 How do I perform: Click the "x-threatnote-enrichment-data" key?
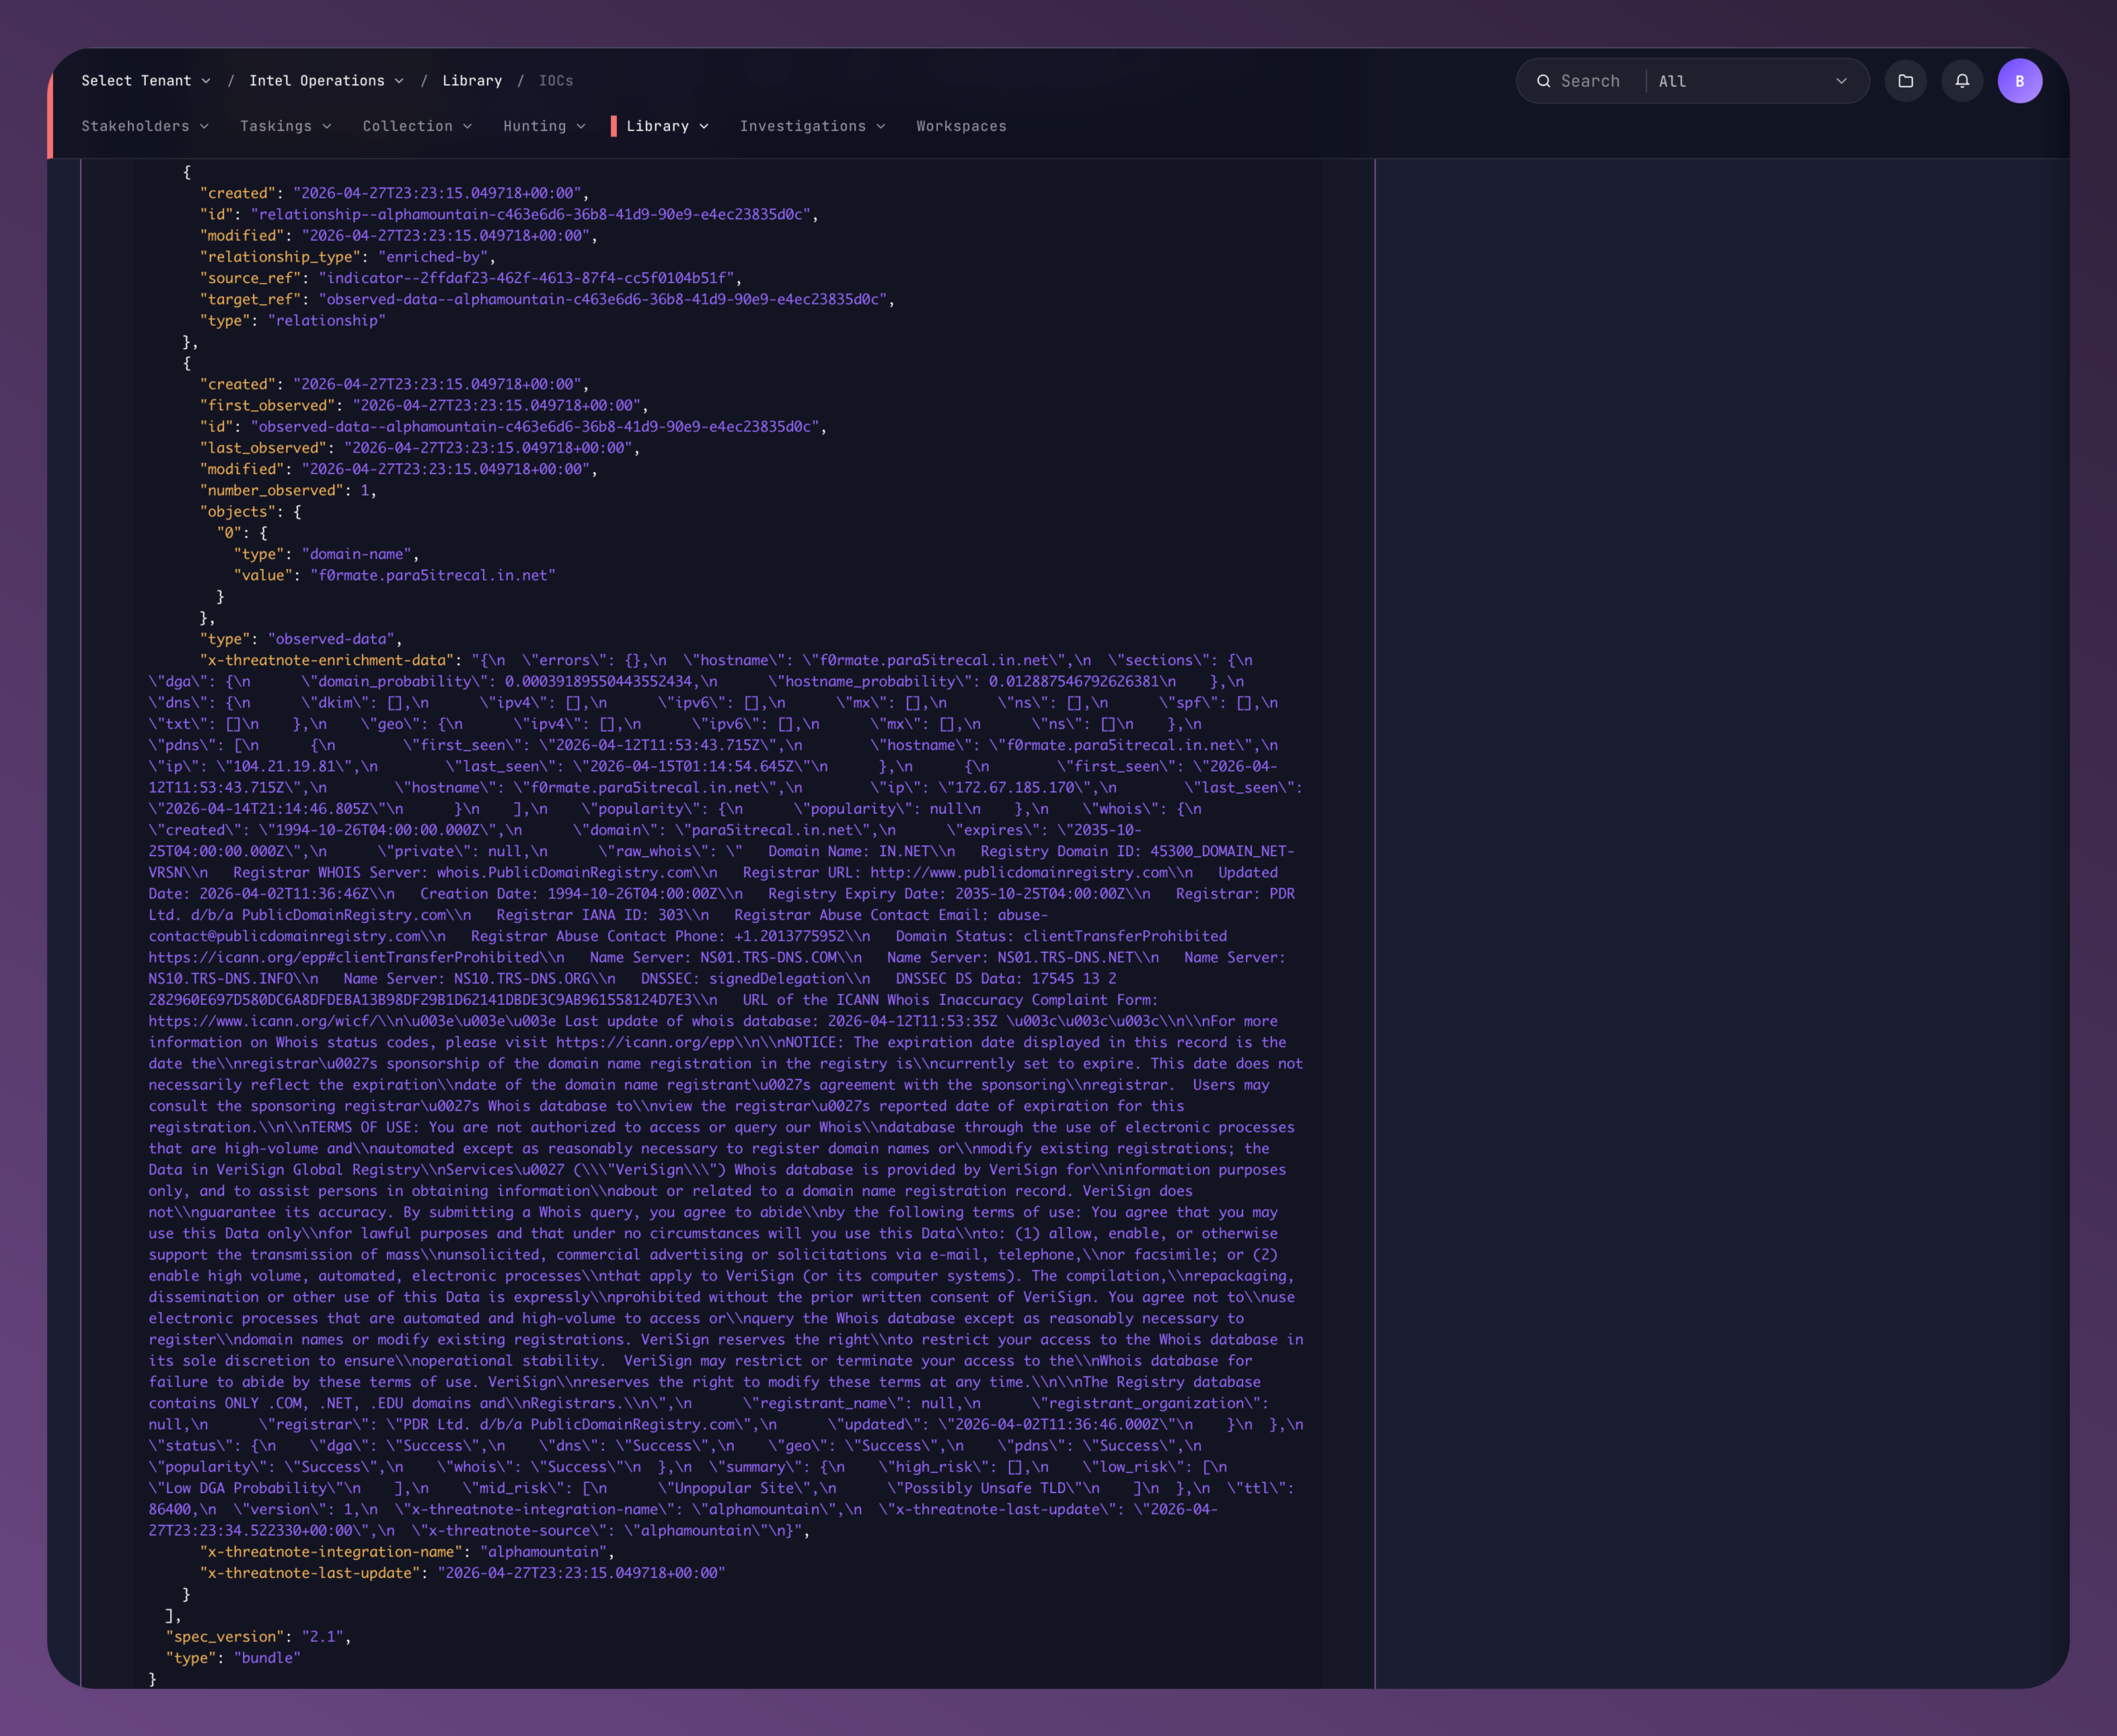tap(331, 660)
